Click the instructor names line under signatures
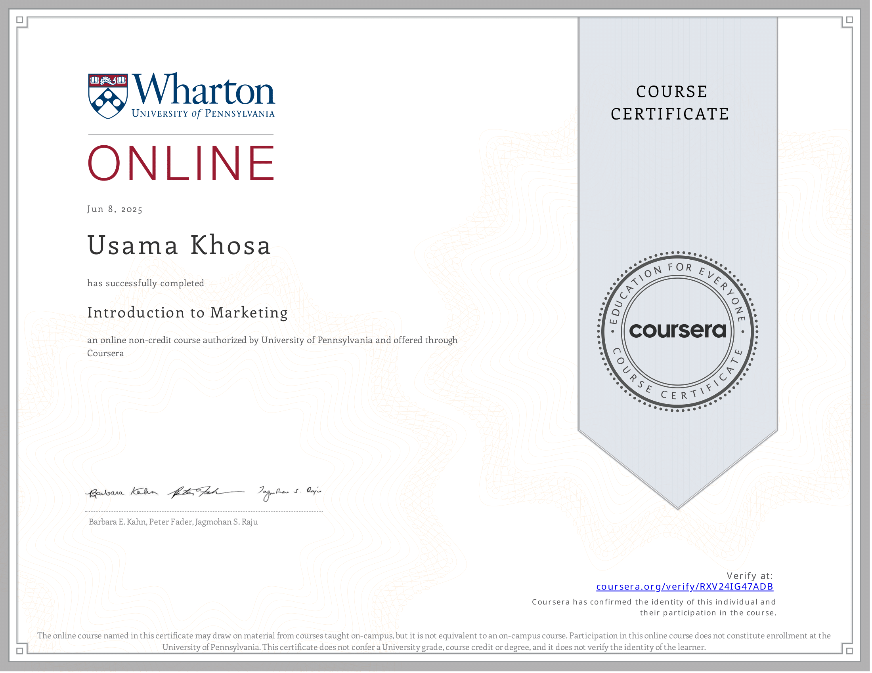The width and height of the screenshot is (872, 673). pyautogui.click(x=173, y=523)
